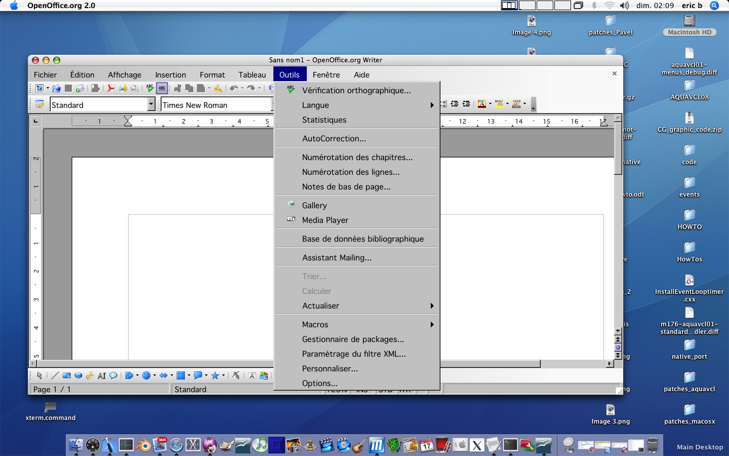Image resolution: width=729 pixels, height=456 pixels.
Task: Select the Rectangle drawing tool
Action: point(67,375)
